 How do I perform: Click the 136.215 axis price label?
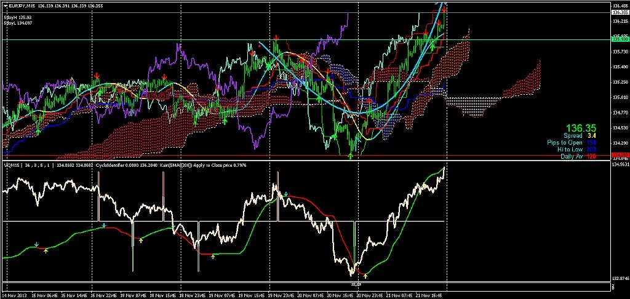pyautogui.click(x=621, y=22)
